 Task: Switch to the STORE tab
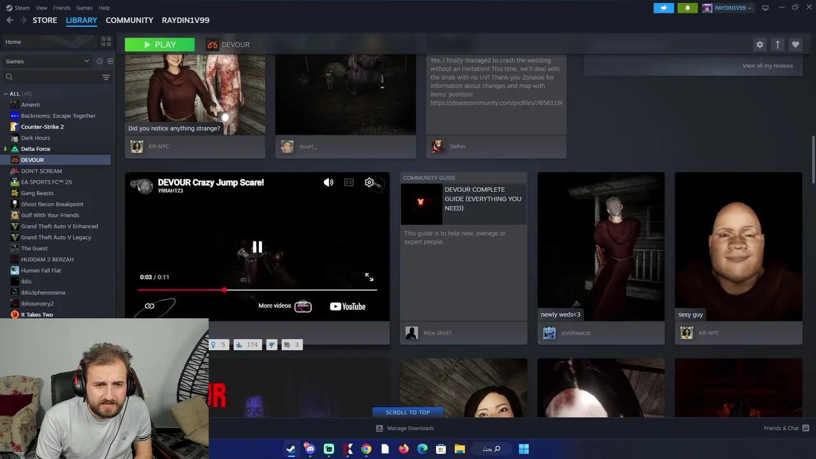tap(45, 20)
